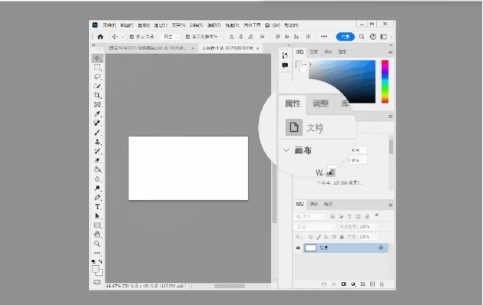Click the rainbow hue slider strip

385,81
